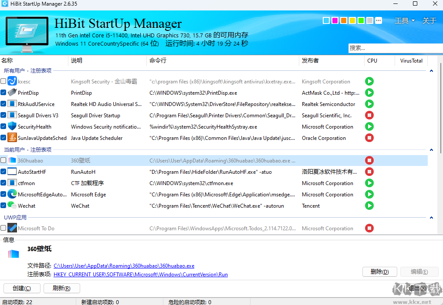Click the Microsoft To Do icon
Screen dimensions: 443x305
coord(12,228)
